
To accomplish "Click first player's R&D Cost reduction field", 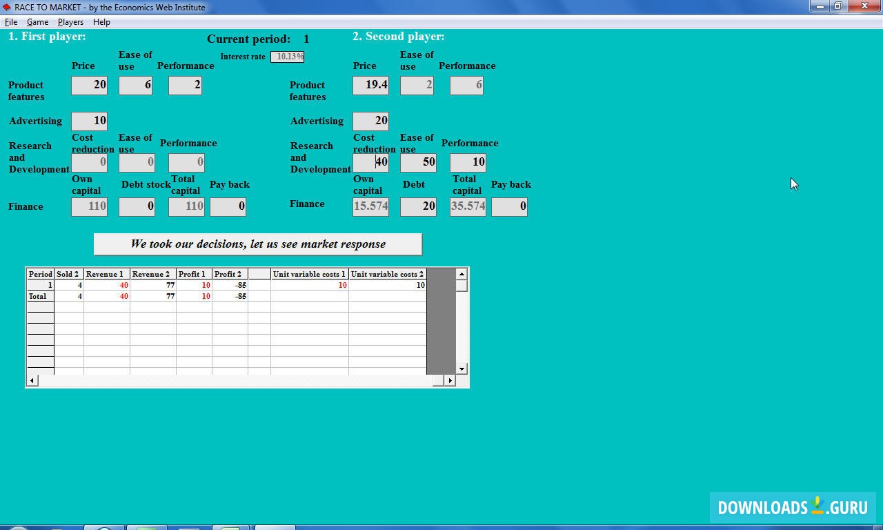I will coord(89,162).
